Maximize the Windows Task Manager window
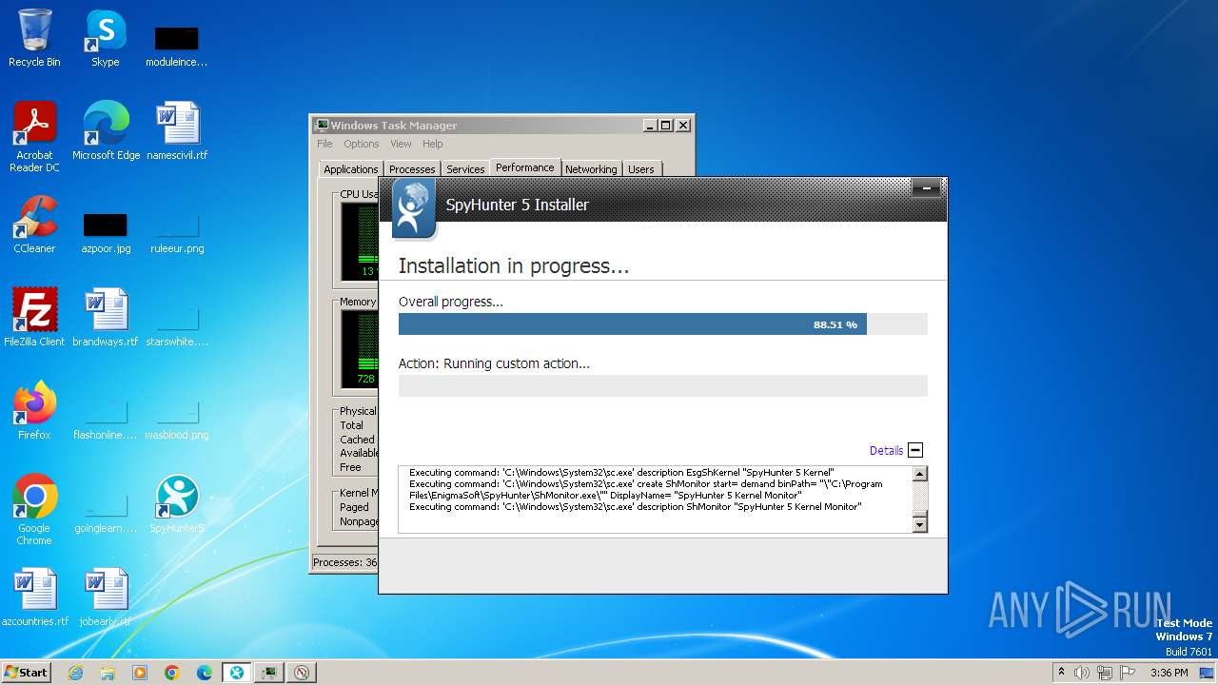This screenshot has height=685, width=1218. [666, 126]
